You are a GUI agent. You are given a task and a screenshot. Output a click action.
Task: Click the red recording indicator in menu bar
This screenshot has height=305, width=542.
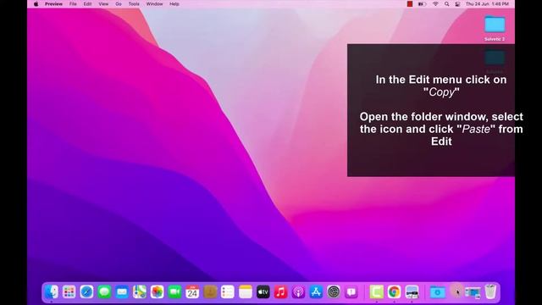click(x=410, y=4)
